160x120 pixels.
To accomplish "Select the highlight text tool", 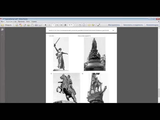I will click(93, 25).
